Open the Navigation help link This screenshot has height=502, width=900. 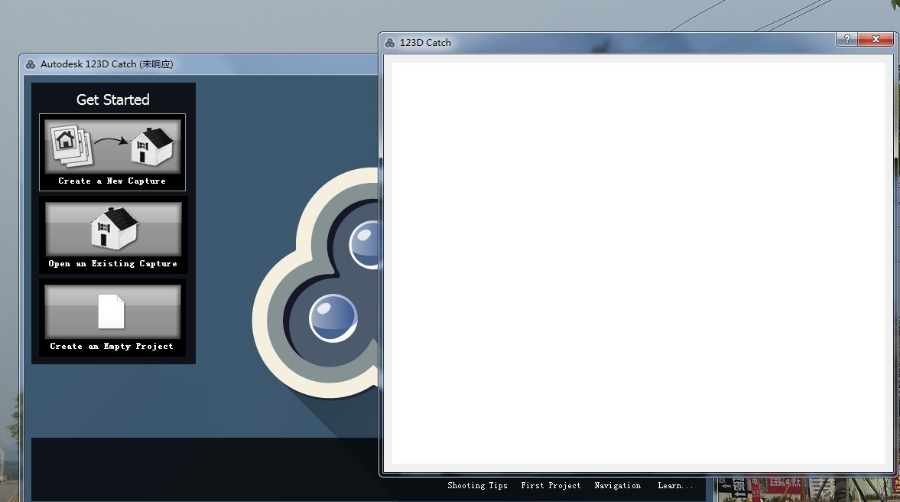[617, 486]
